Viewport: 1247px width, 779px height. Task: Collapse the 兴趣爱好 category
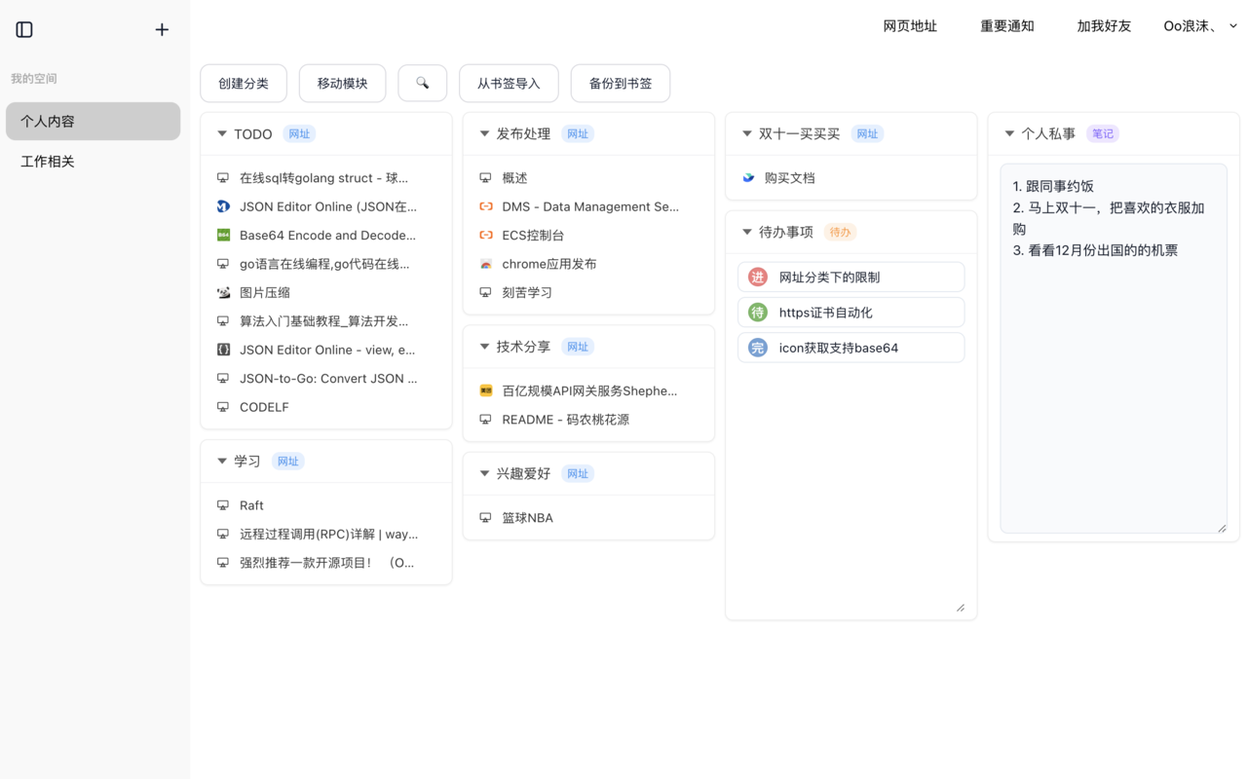point(484,474)
